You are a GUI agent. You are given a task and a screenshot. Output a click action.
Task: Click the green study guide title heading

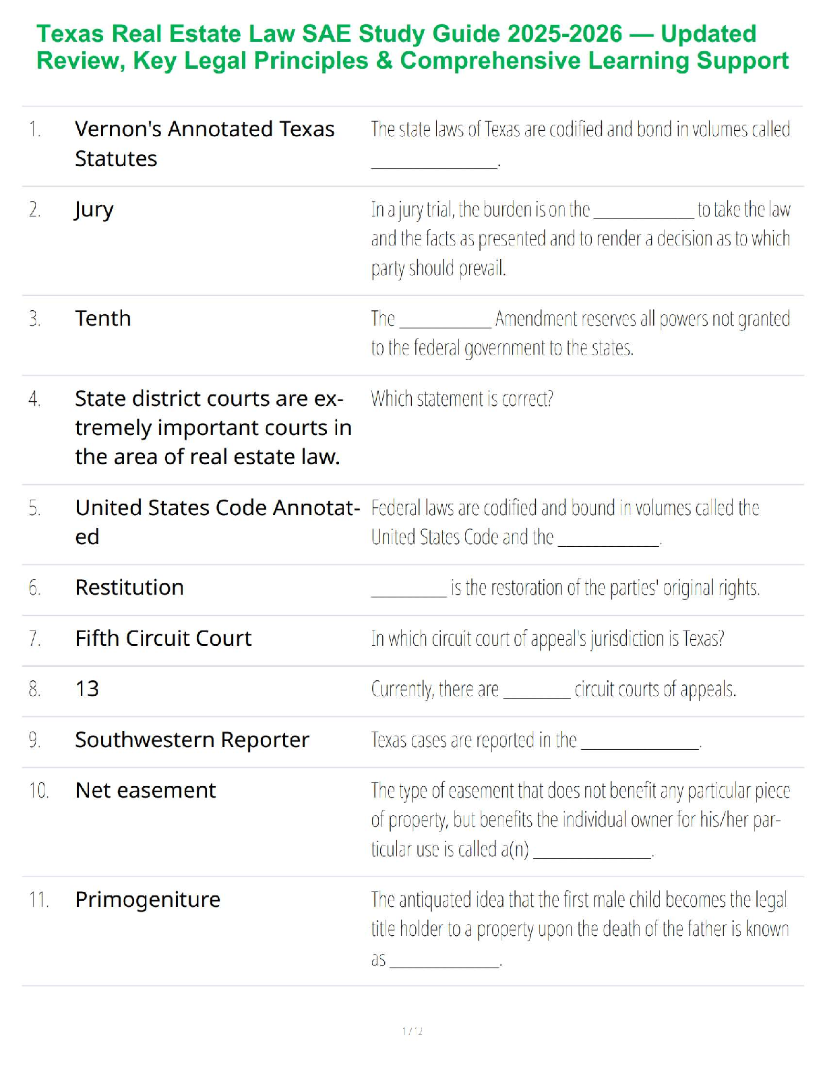pyautogui.click(x=412, y=47)
